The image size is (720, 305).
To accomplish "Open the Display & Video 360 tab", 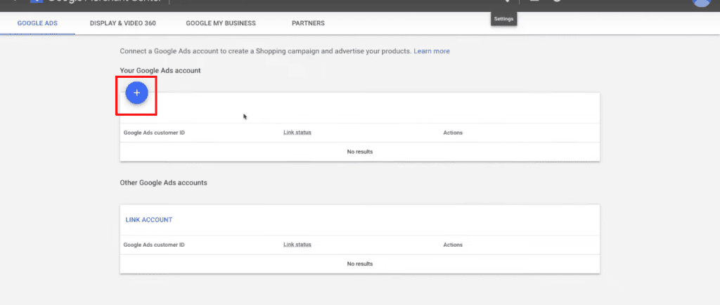I will 122,23.
